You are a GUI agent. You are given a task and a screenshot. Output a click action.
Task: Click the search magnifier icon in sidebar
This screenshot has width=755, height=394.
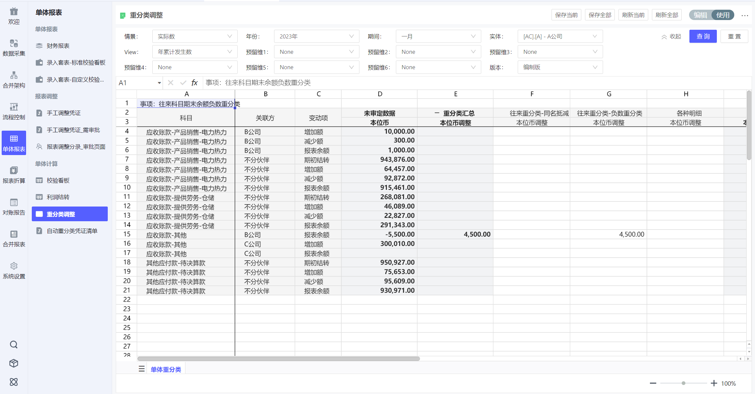[14, 345]
